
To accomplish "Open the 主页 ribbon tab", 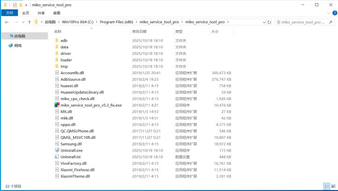I will pyautogui.click(x=25, y=13).
